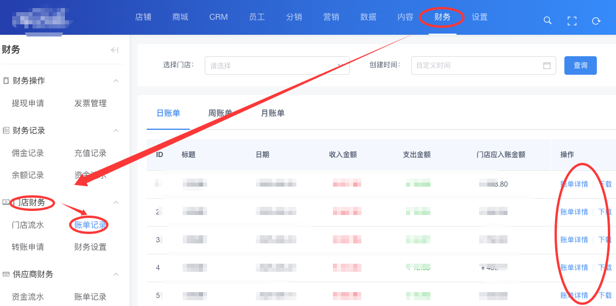Click the search magnifier icon in header

click(x=547, y=20)
